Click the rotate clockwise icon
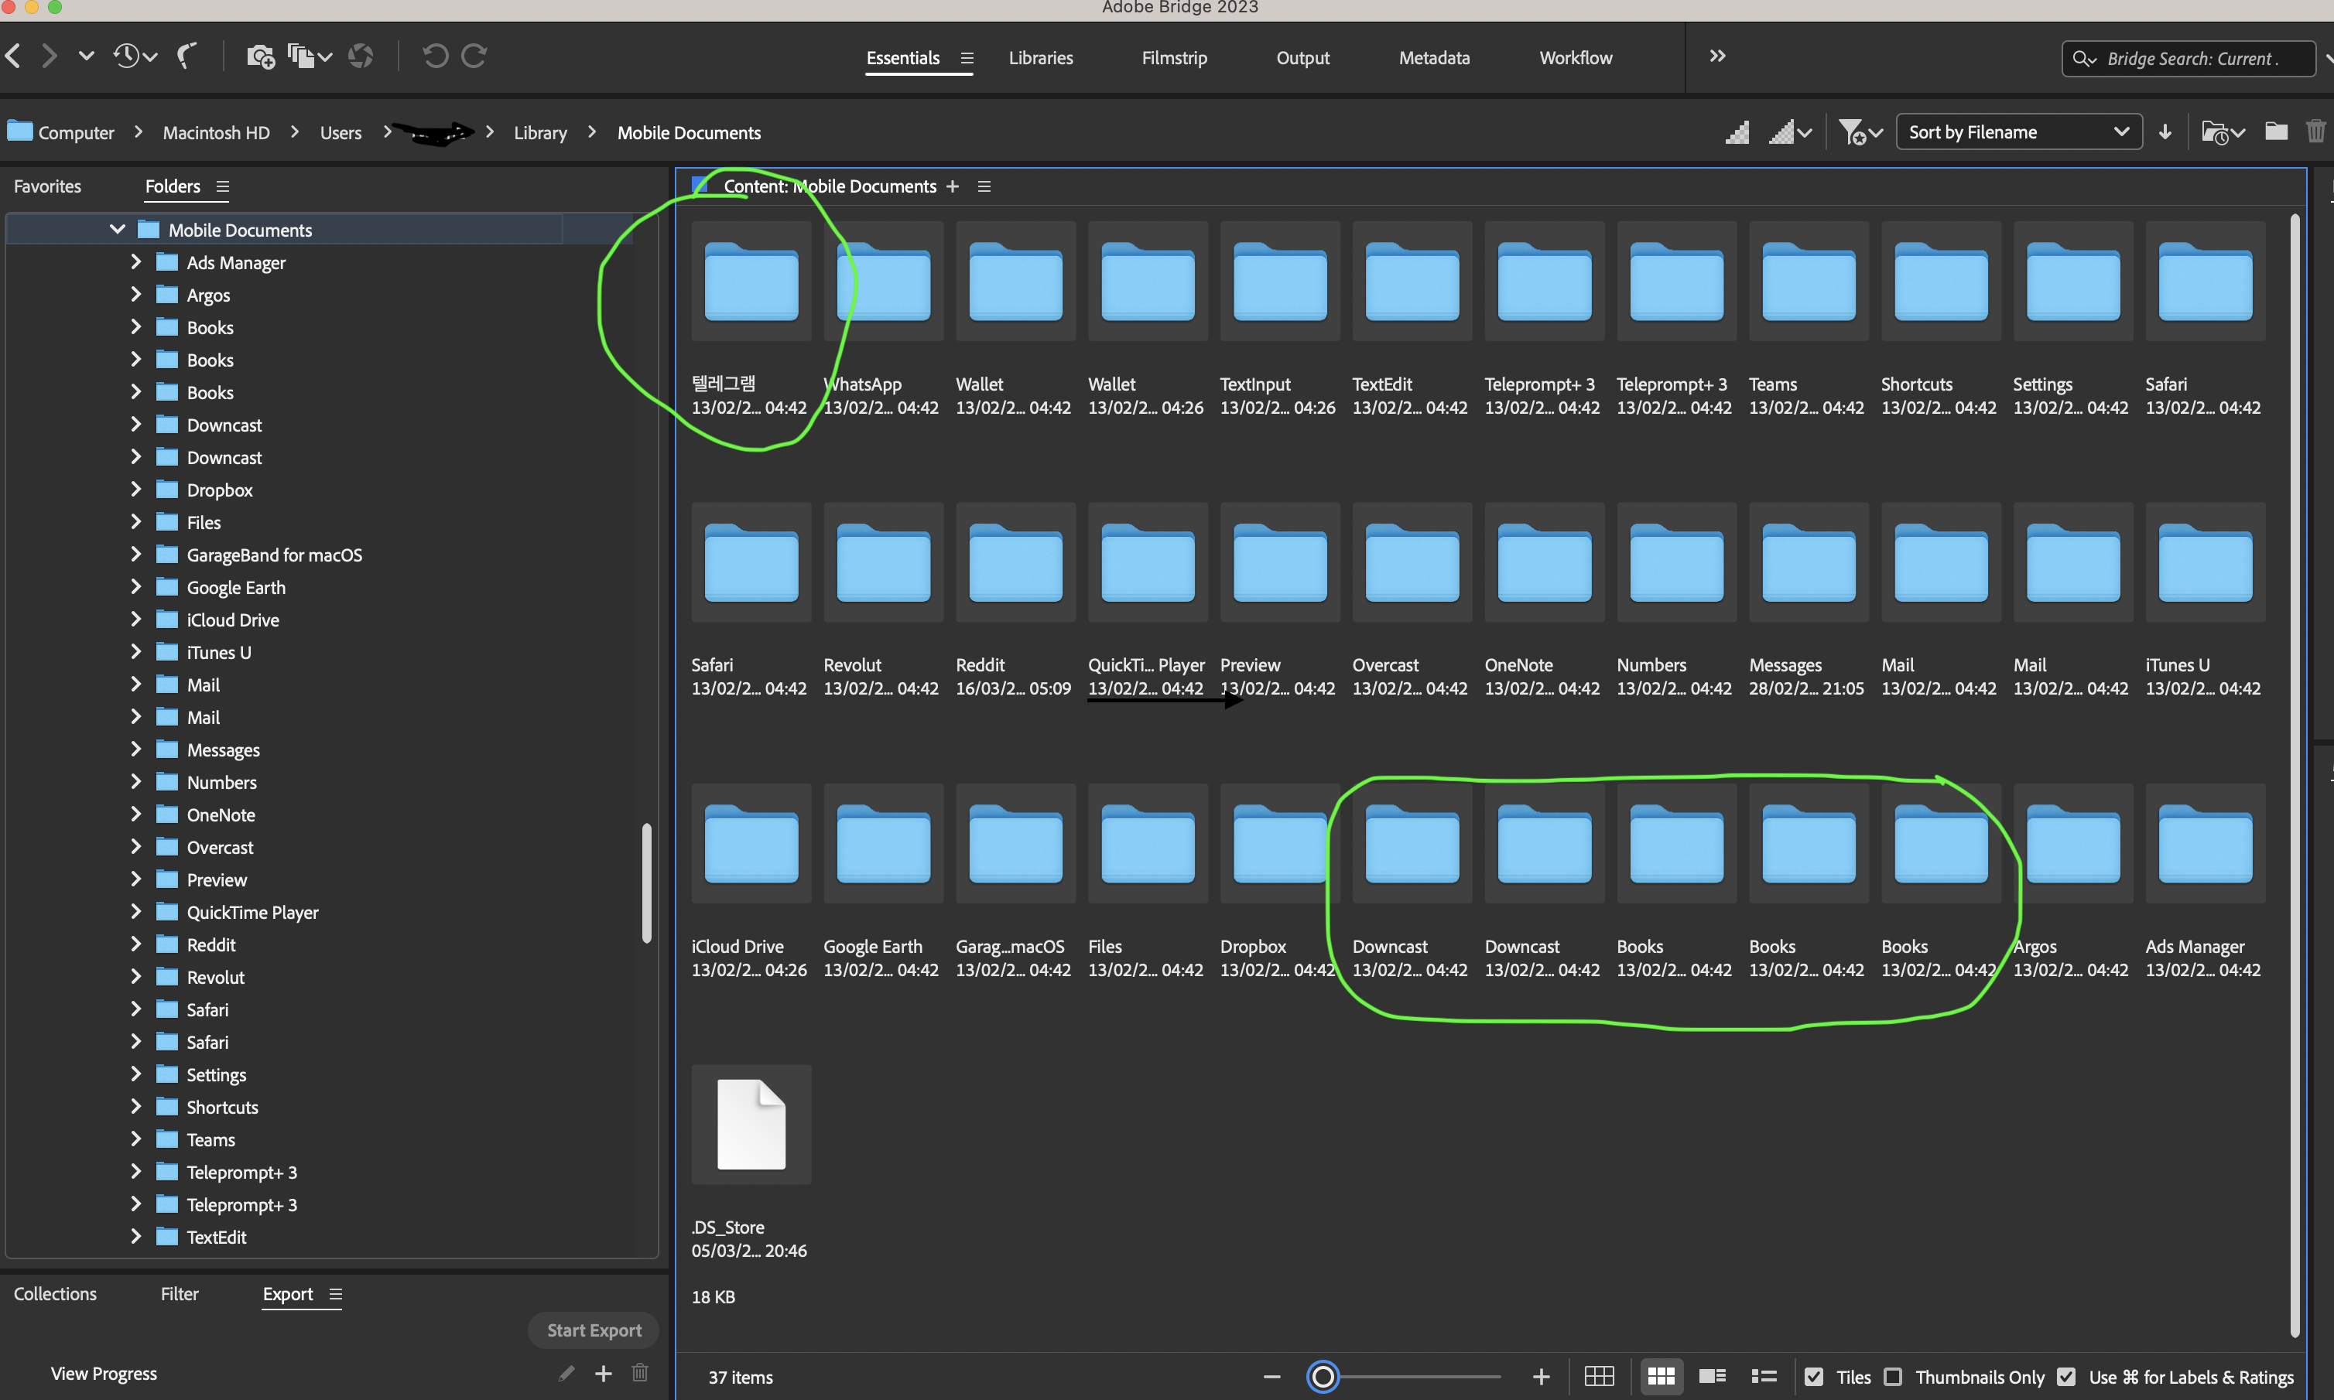 [x=478, y=55]
